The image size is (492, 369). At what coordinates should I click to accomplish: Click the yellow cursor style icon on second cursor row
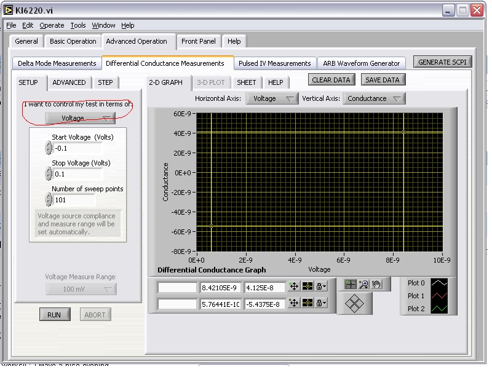(306, 302)
